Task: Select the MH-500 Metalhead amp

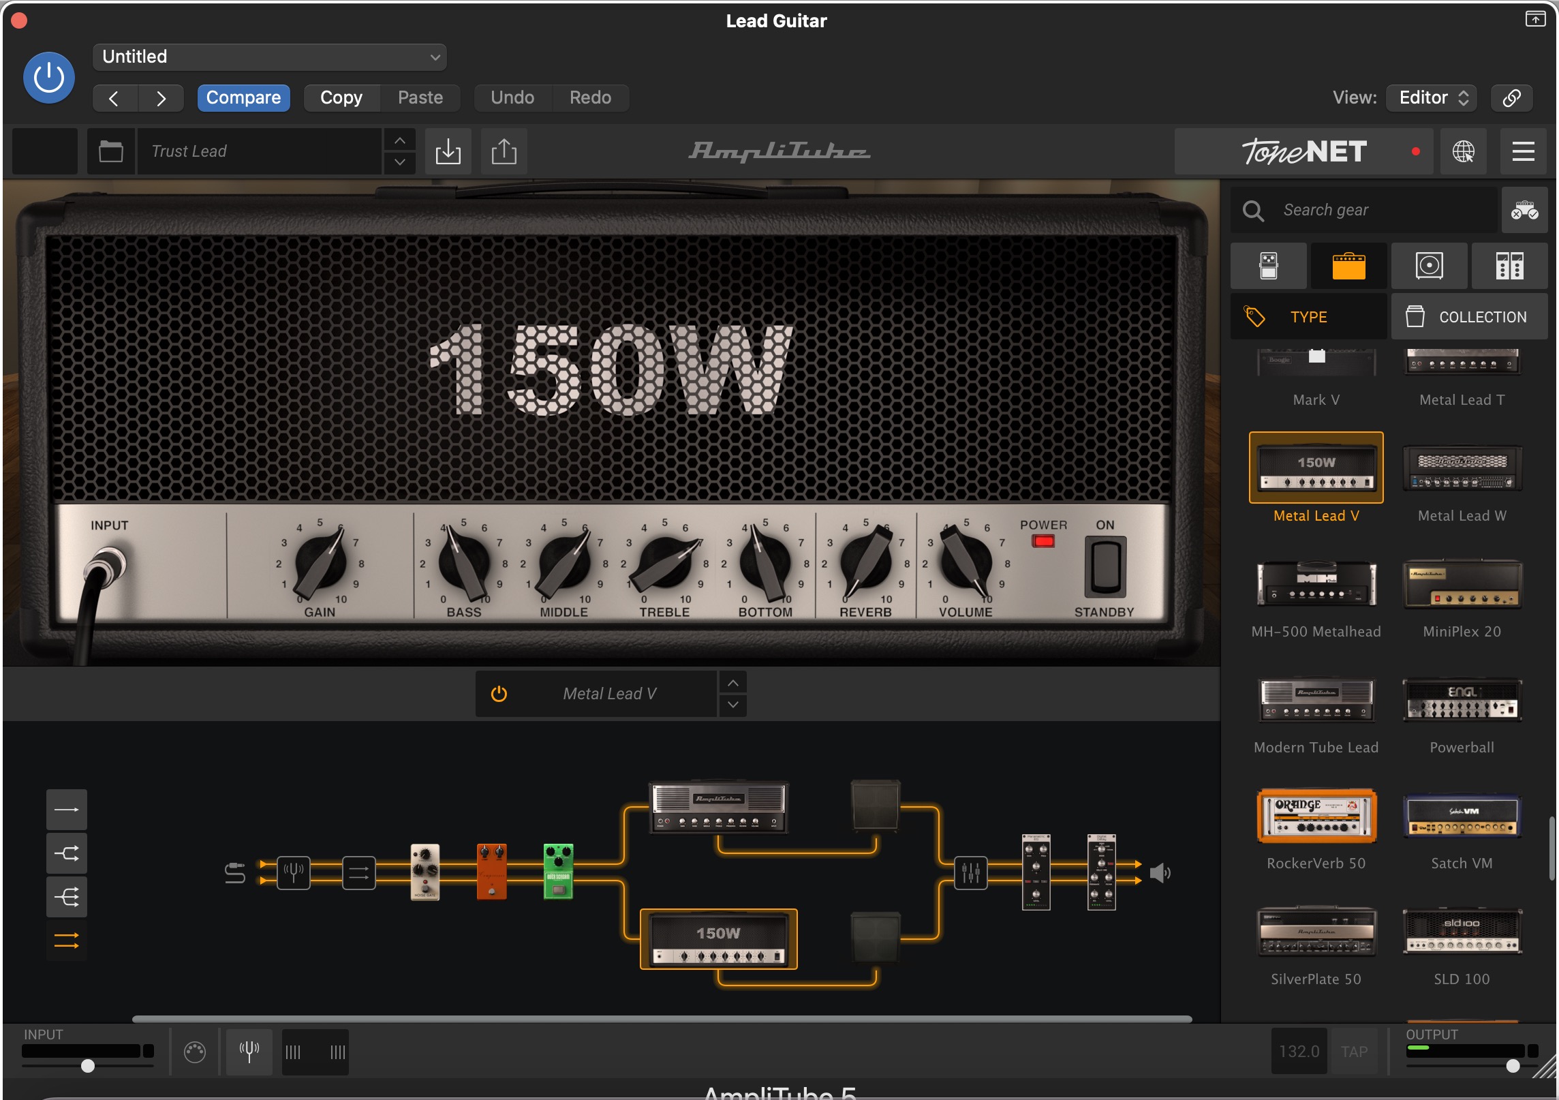Action: [x=1316, y=583]
